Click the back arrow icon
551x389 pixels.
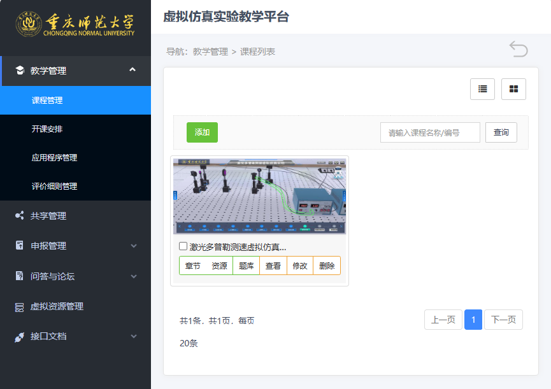pyautogui.click(x=519, y=49)
